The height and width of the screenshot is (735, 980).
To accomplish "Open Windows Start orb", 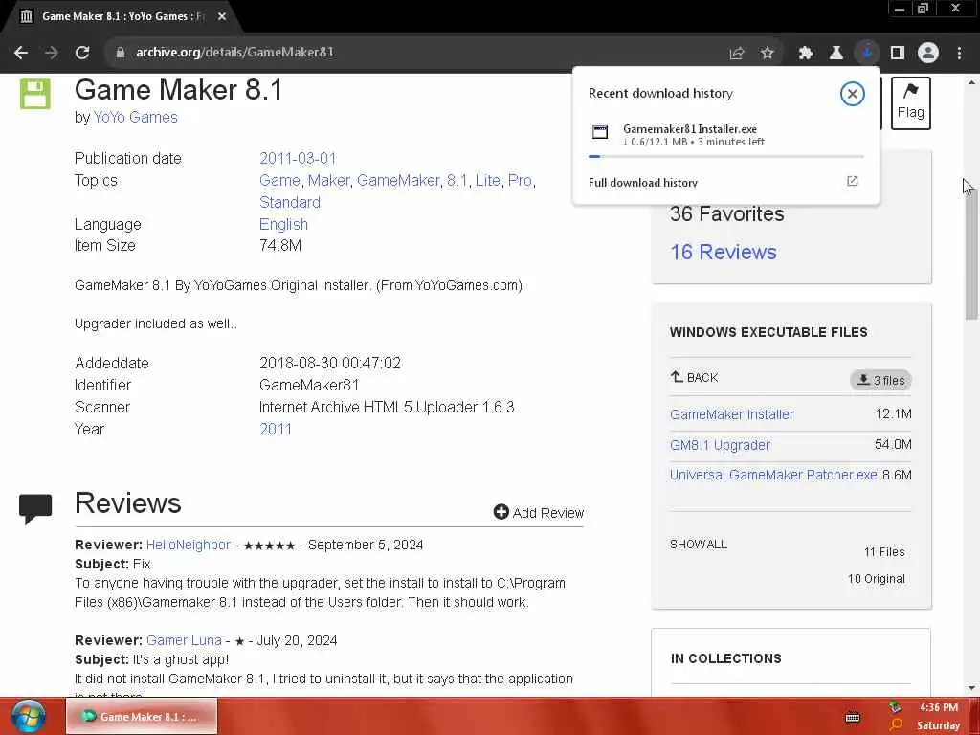I will click(28, 716).
